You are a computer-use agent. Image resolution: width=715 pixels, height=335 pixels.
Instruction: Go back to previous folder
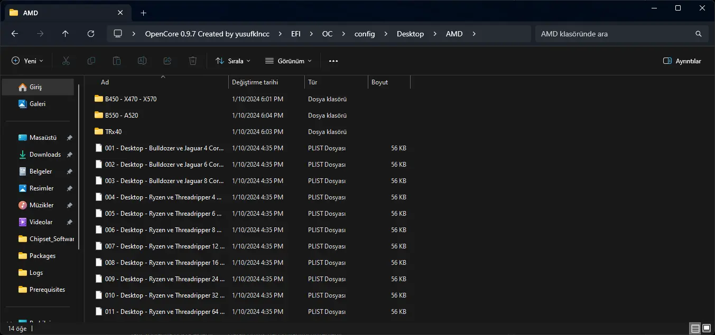point(15,34)
